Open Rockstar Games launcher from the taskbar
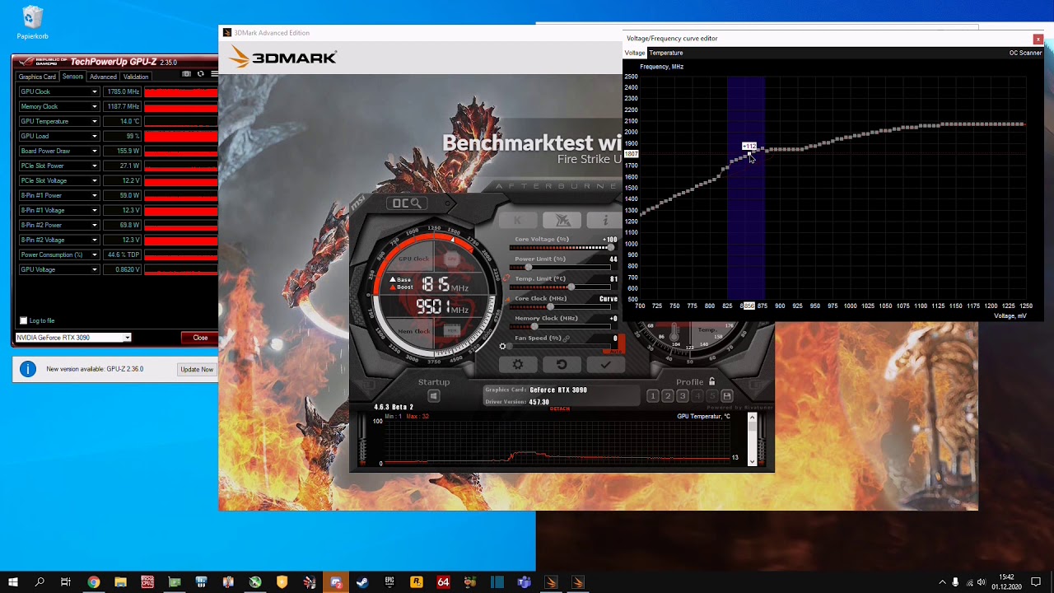 417,582
